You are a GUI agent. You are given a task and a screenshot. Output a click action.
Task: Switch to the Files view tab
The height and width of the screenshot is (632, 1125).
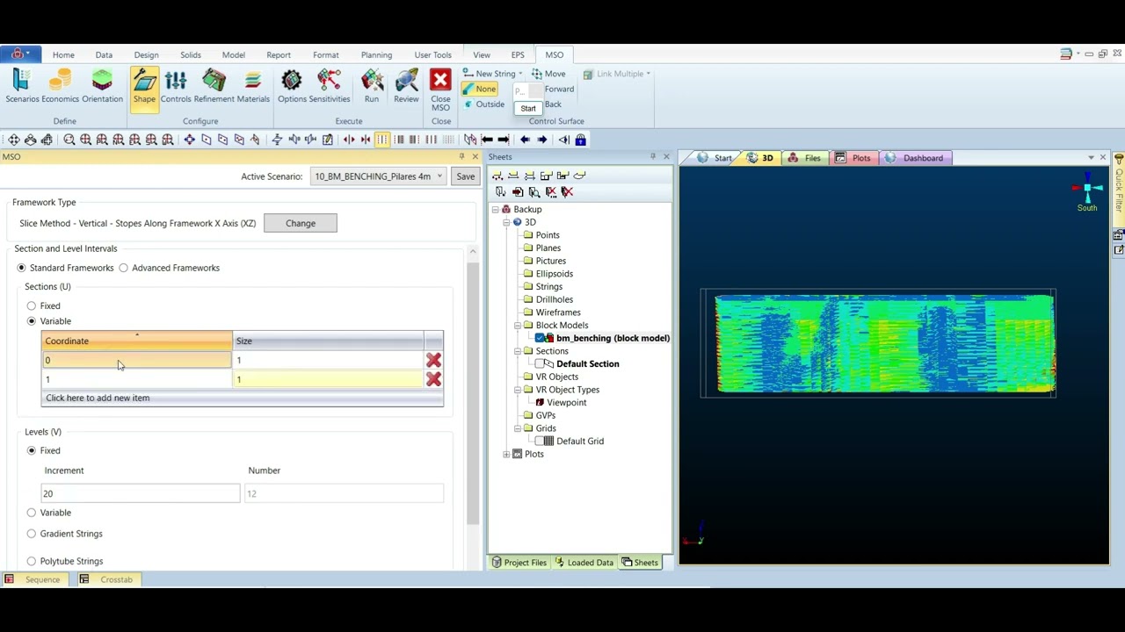click(x=804, y=158)
